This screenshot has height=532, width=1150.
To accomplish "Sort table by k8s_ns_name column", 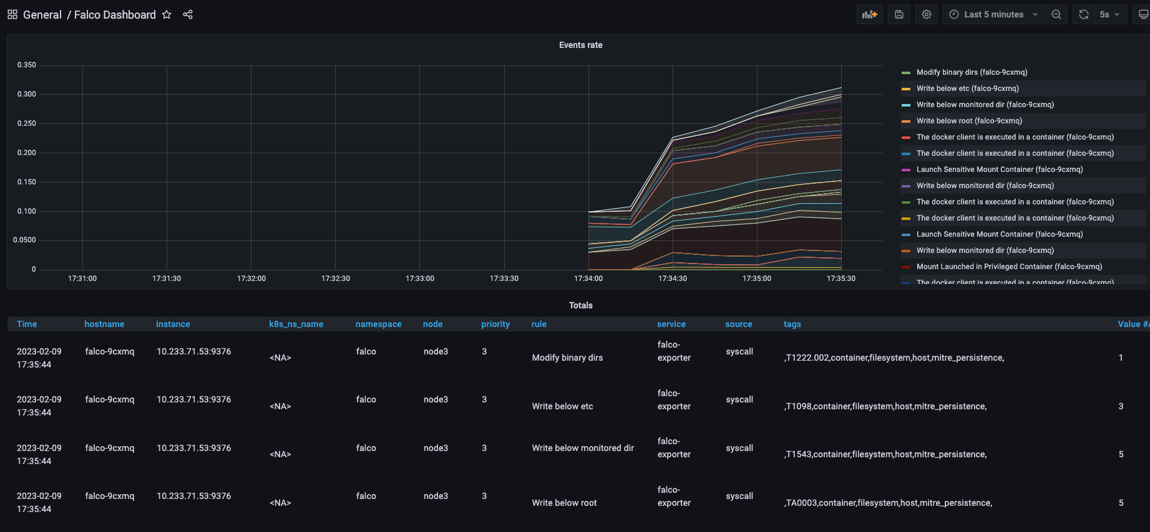I will coord(296,324).
